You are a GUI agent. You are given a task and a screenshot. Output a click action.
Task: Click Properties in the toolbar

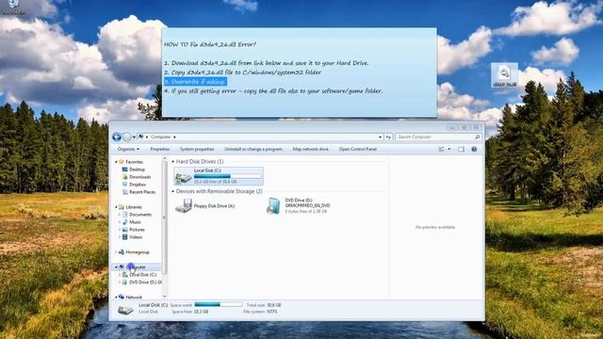pos(159,149)
